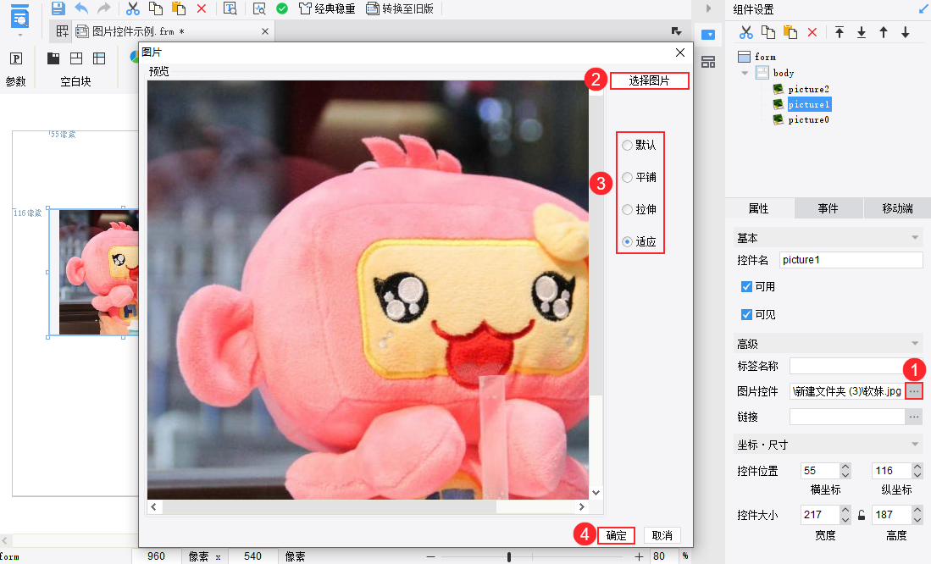
Task: Collapse the 基本 section
Action: click(915, 238)
